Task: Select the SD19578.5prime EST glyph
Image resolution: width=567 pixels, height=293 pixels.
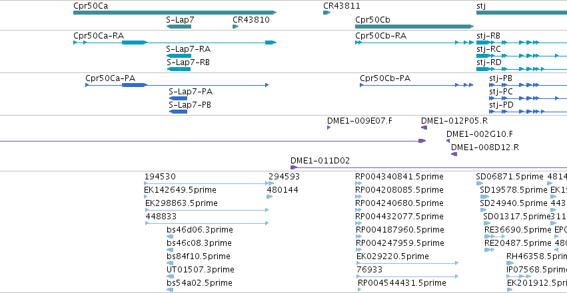Action: tap(484, 197)
